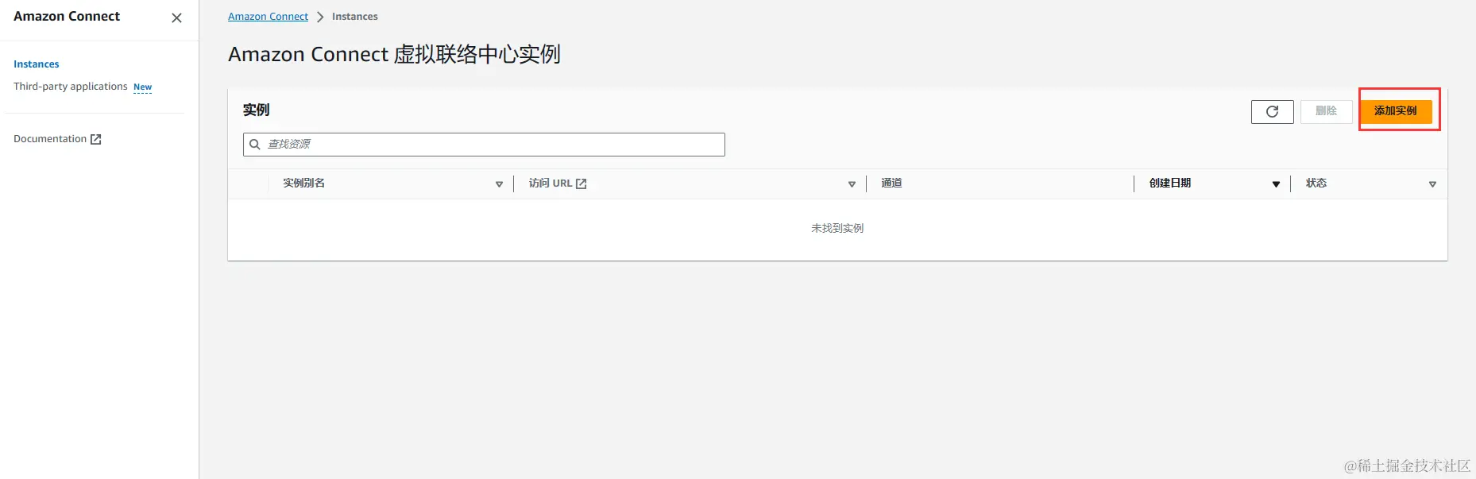
Task: Sort by 访问 URL column arrow
Action: 852,184
